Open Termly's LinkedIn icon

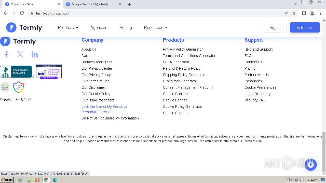point(35,54)
